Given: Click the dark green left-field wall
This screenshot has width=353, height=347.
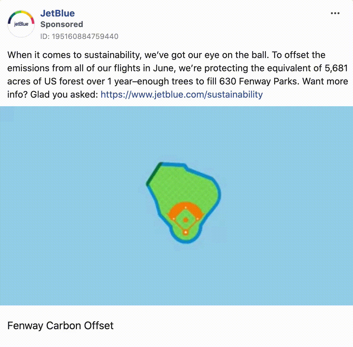Looking at the screenshot, I should tap(154, 173).
